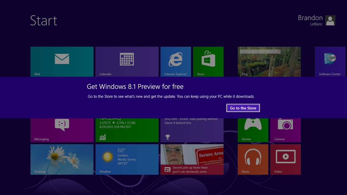This screenshot has width=347, height=195.
Task: Open the Mail app tile
Action: point(62,62)
